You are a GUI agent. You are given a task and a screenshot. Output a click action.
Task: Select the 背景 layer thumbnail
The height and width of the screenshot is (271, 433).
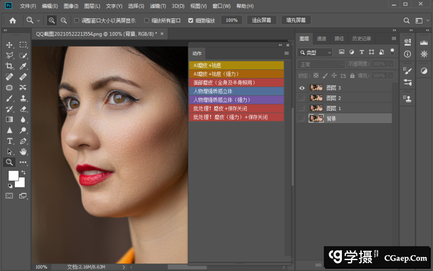click(x=315, y=119)
